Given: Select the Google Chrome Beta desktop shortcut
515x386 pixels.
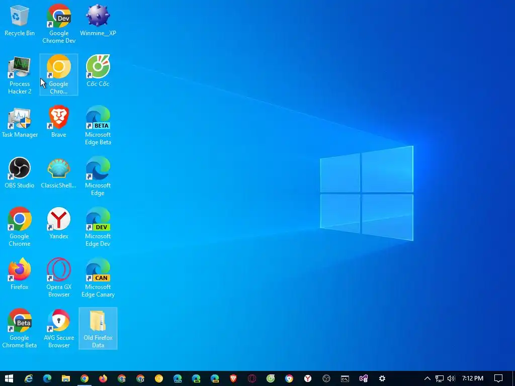Looking at the screenshot, I should (x=20, y=329).
